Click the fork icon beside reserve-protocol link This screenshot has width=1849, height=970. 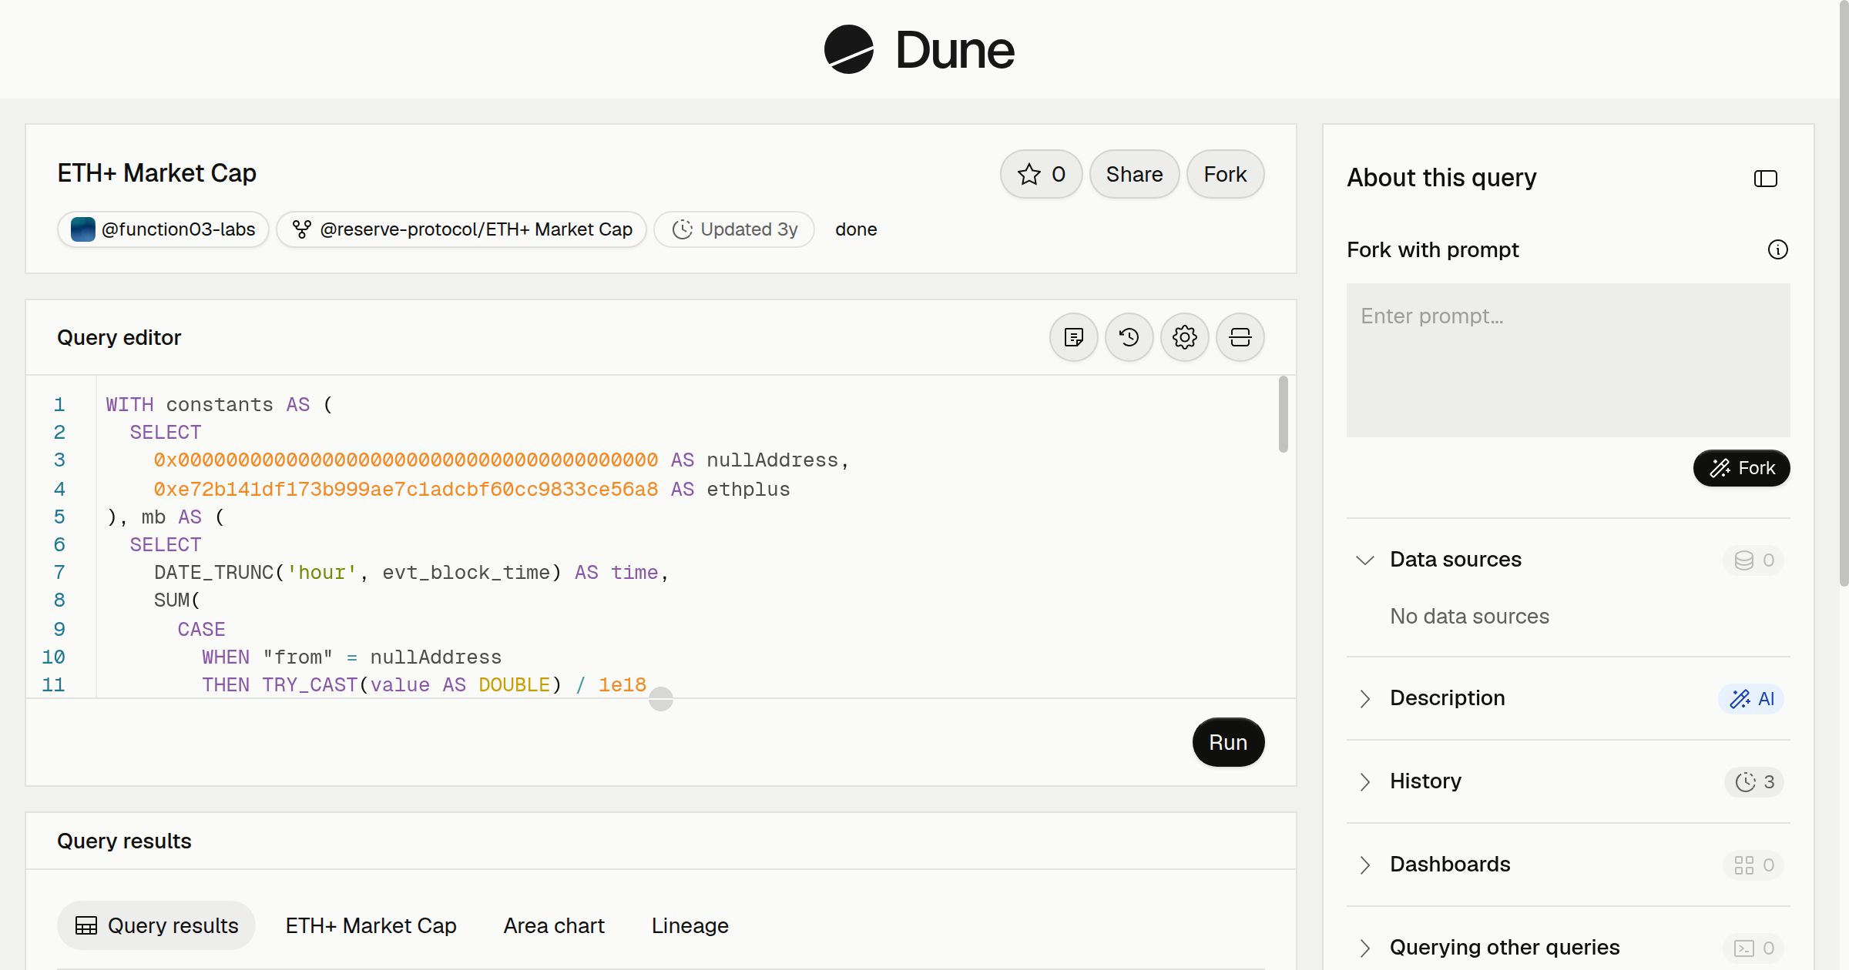point(301,229)
